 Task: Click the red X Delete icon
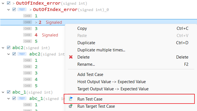71,57
